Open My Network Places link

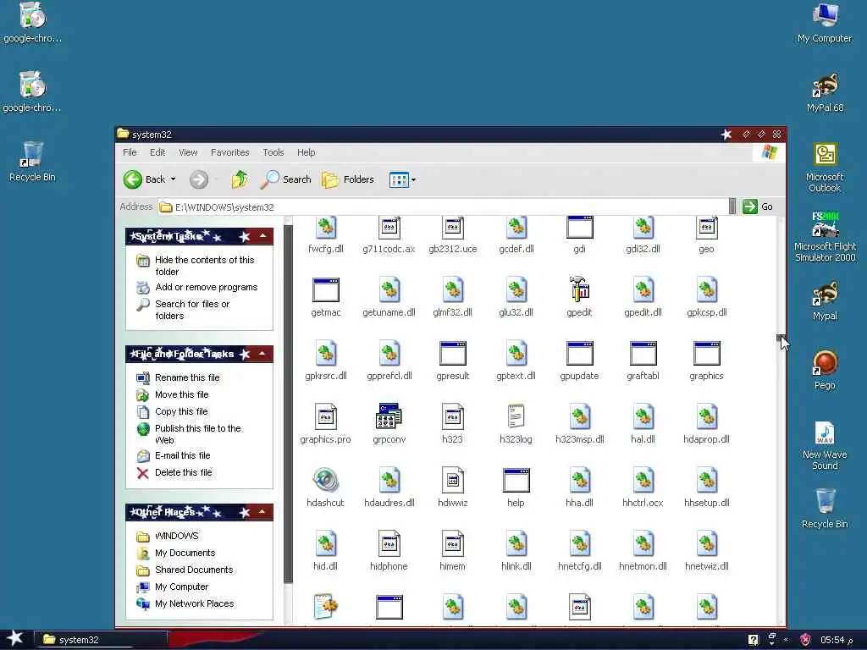coord(194,604)
